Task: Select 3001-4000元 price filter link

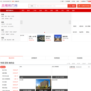Action: [9, 24]
